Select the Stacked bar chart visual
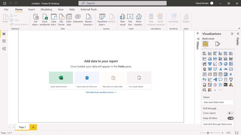This screenshot has width=241, height=135. pyautogui.click(x=204, y=53)
